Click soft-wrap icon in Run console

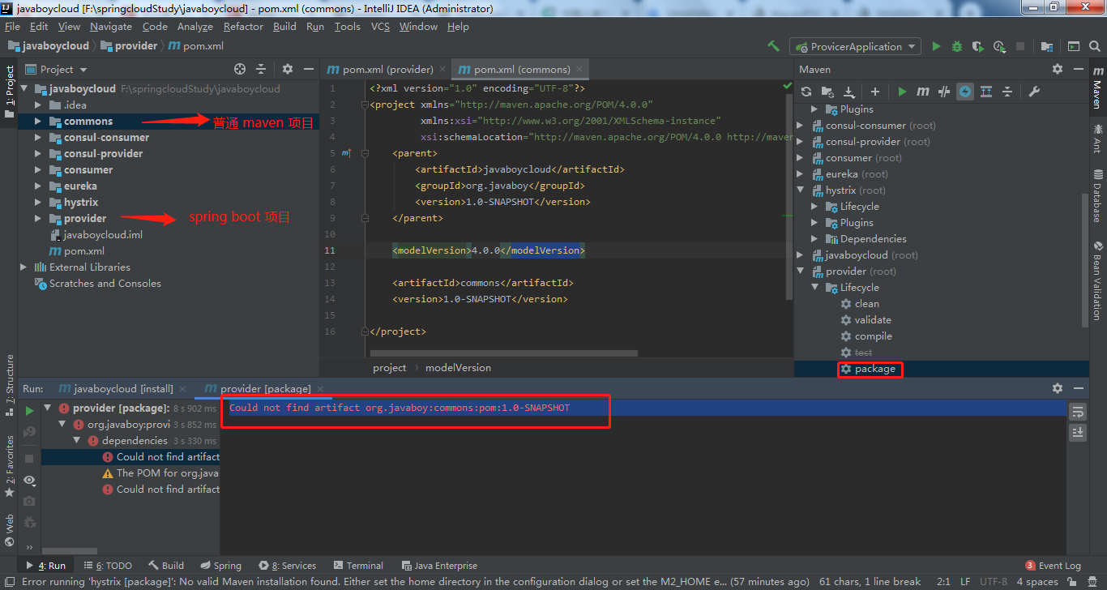coord(1077,412)
